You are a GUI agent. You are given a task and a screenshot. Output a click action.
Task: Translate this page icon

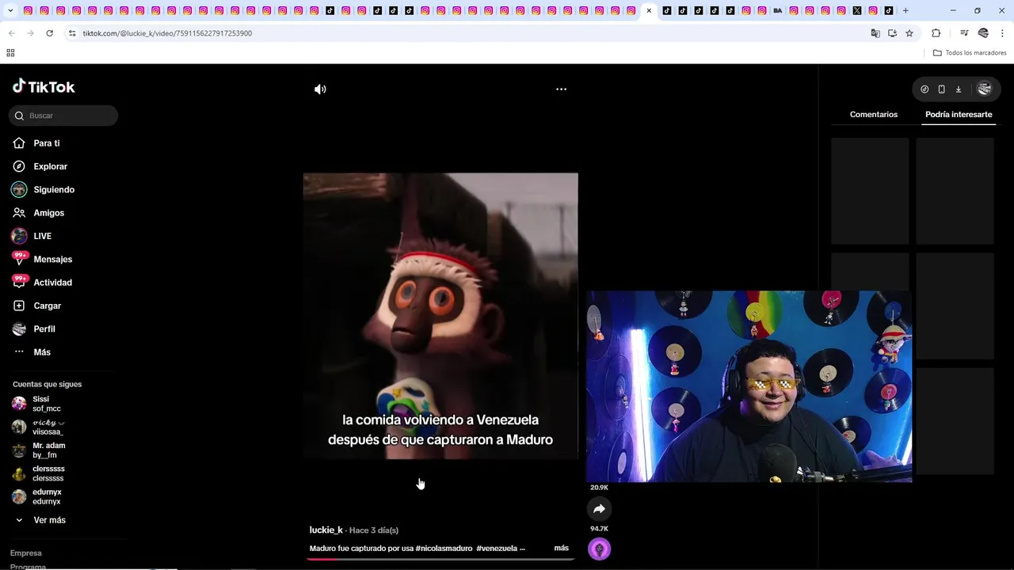tap(875, 33)
